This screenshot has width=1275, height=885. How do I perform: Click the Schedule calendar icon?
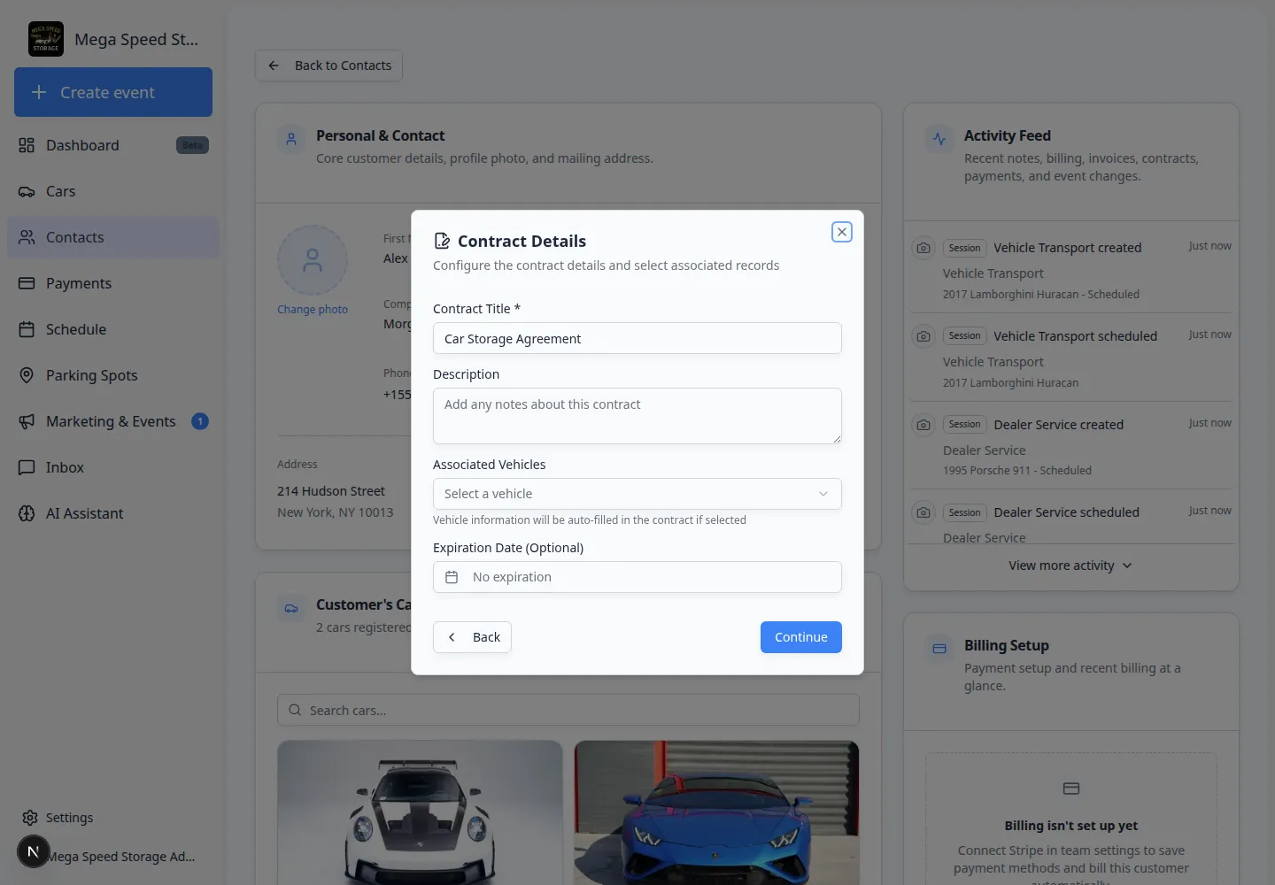[27, 329]
